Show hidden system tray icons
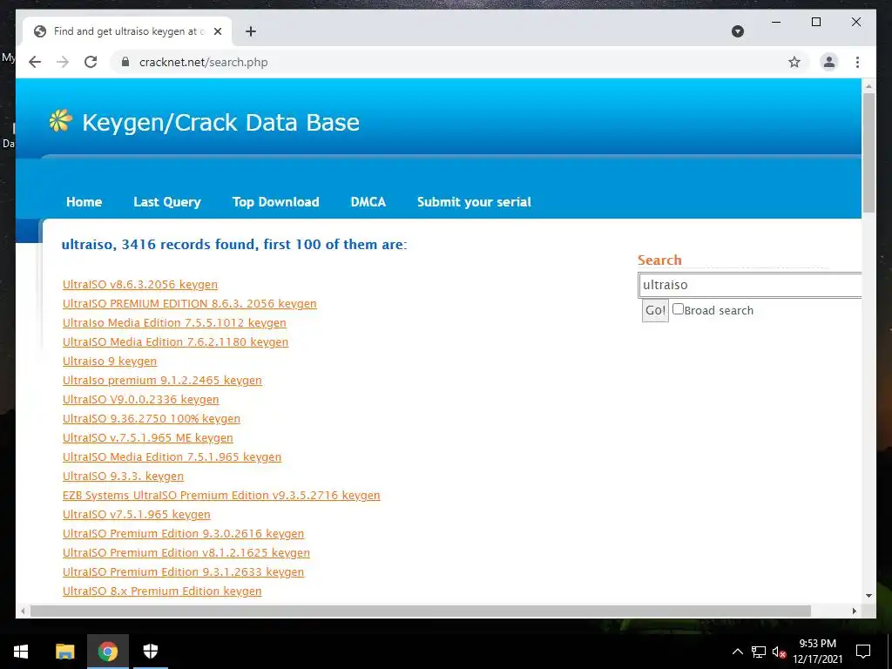The width and height of the screenshot is (892, 669). point(737,652)
